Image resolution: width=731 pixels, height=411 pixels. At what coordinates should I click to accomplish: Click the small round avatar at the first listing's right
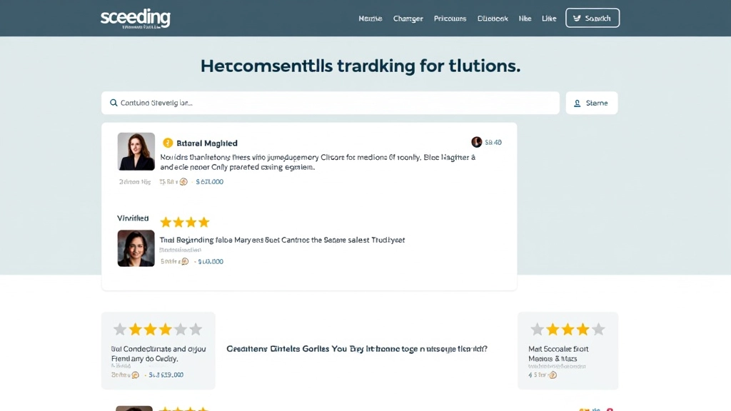(x=477, y=142)
